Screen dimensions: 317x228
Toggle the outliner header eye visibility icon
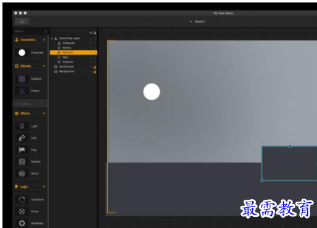pyautogui.click(x=91, y=33)
